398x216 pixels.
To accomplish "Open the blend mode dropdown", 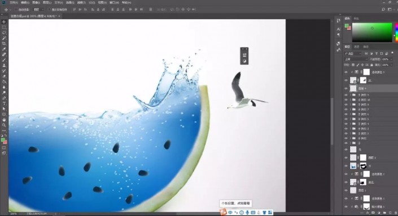I will point(356,59).
